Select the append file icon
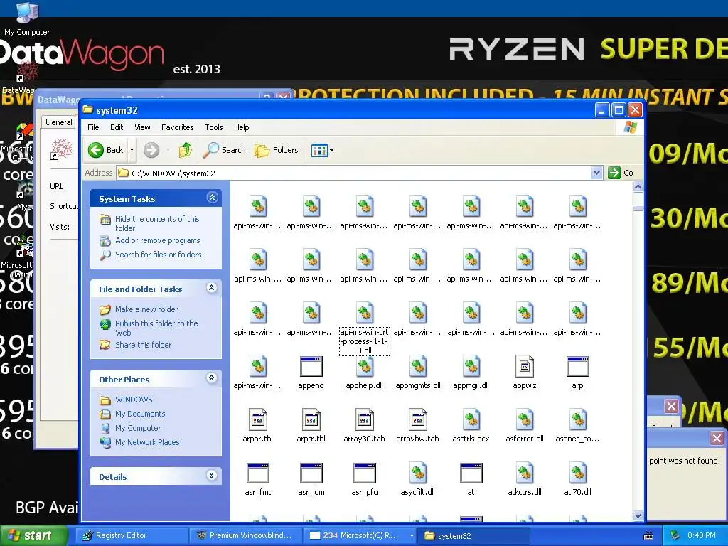Viewport: 728px width, 546px height. (x=311, y=367)
